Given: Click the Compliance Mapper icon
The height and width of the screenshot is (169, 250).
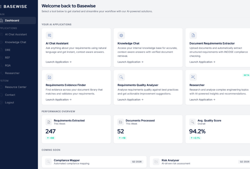Looking at the screenshot, I should pos(48,161).
